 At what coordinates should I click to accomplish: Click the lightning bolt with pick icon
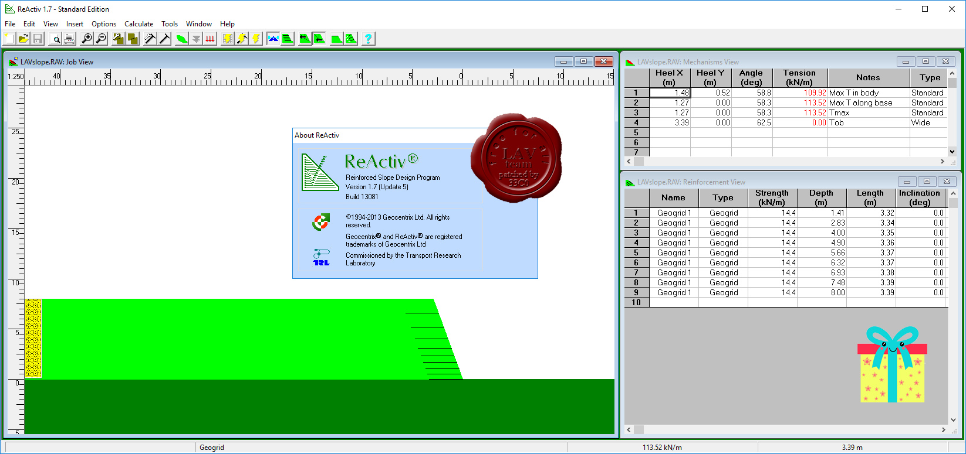[x=242, y=39]
